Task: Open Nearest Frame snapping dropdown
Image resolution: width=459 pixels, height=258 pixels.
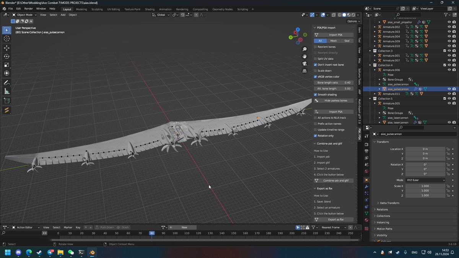Action: pyautogui.click(x=333, y=227)
